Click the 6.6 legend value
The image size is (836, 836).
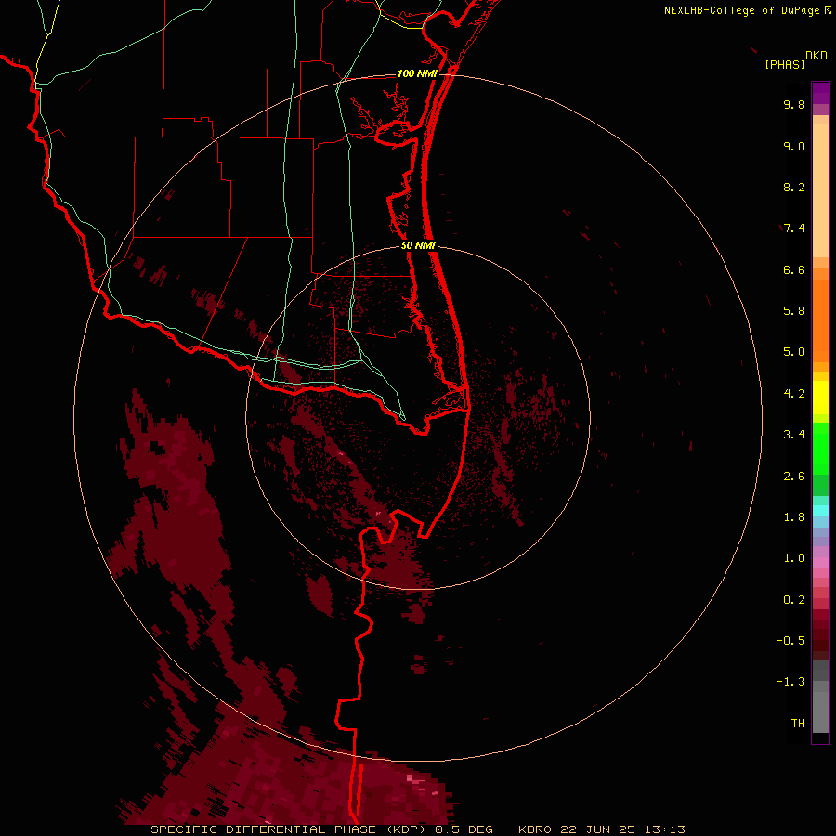click(794, 269)
